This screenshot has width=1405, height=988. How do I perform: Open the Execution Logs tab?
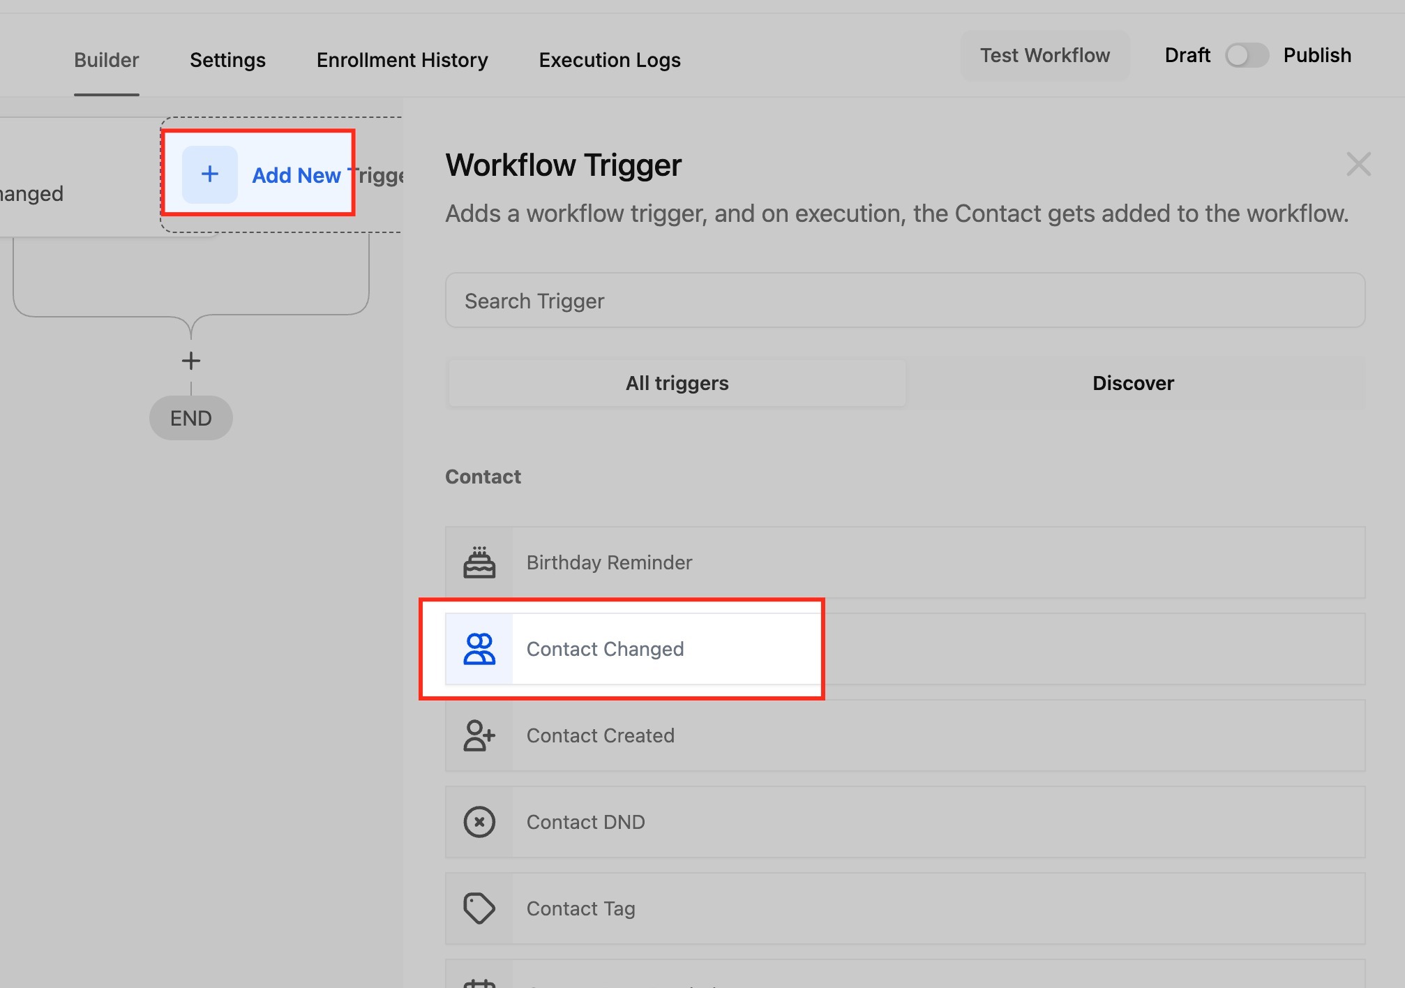[x=610, y=60]
